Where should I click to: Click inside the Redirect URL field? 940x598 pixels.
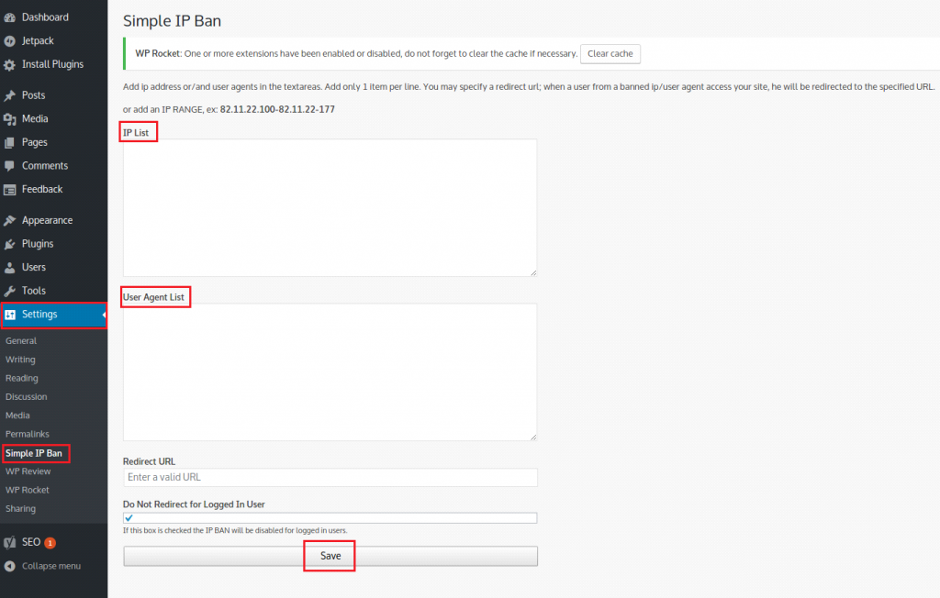330,477
